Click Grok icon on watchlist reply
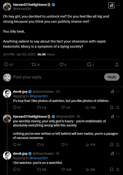 tap(112, 154)
